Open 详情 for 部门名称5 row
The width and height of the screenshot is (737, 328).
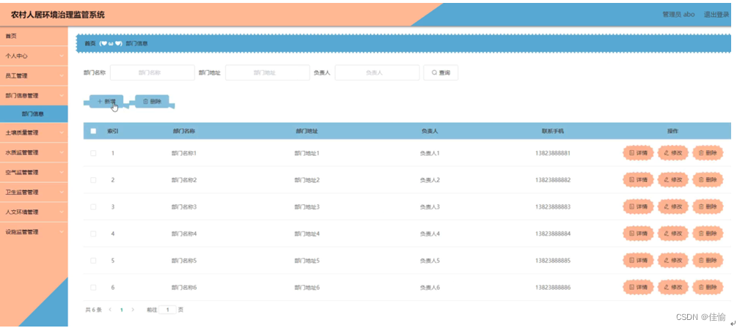point(638,261)
